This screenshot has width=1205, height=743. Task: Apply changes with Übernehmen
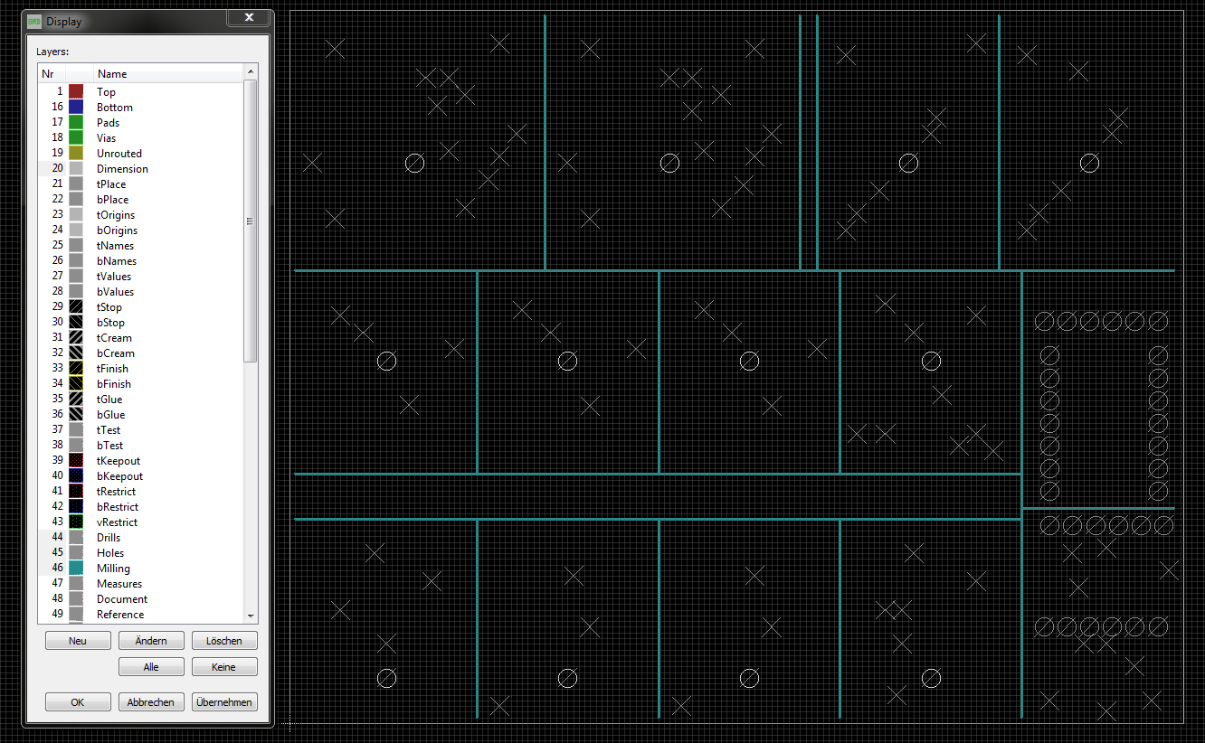[x=224, y=702]
